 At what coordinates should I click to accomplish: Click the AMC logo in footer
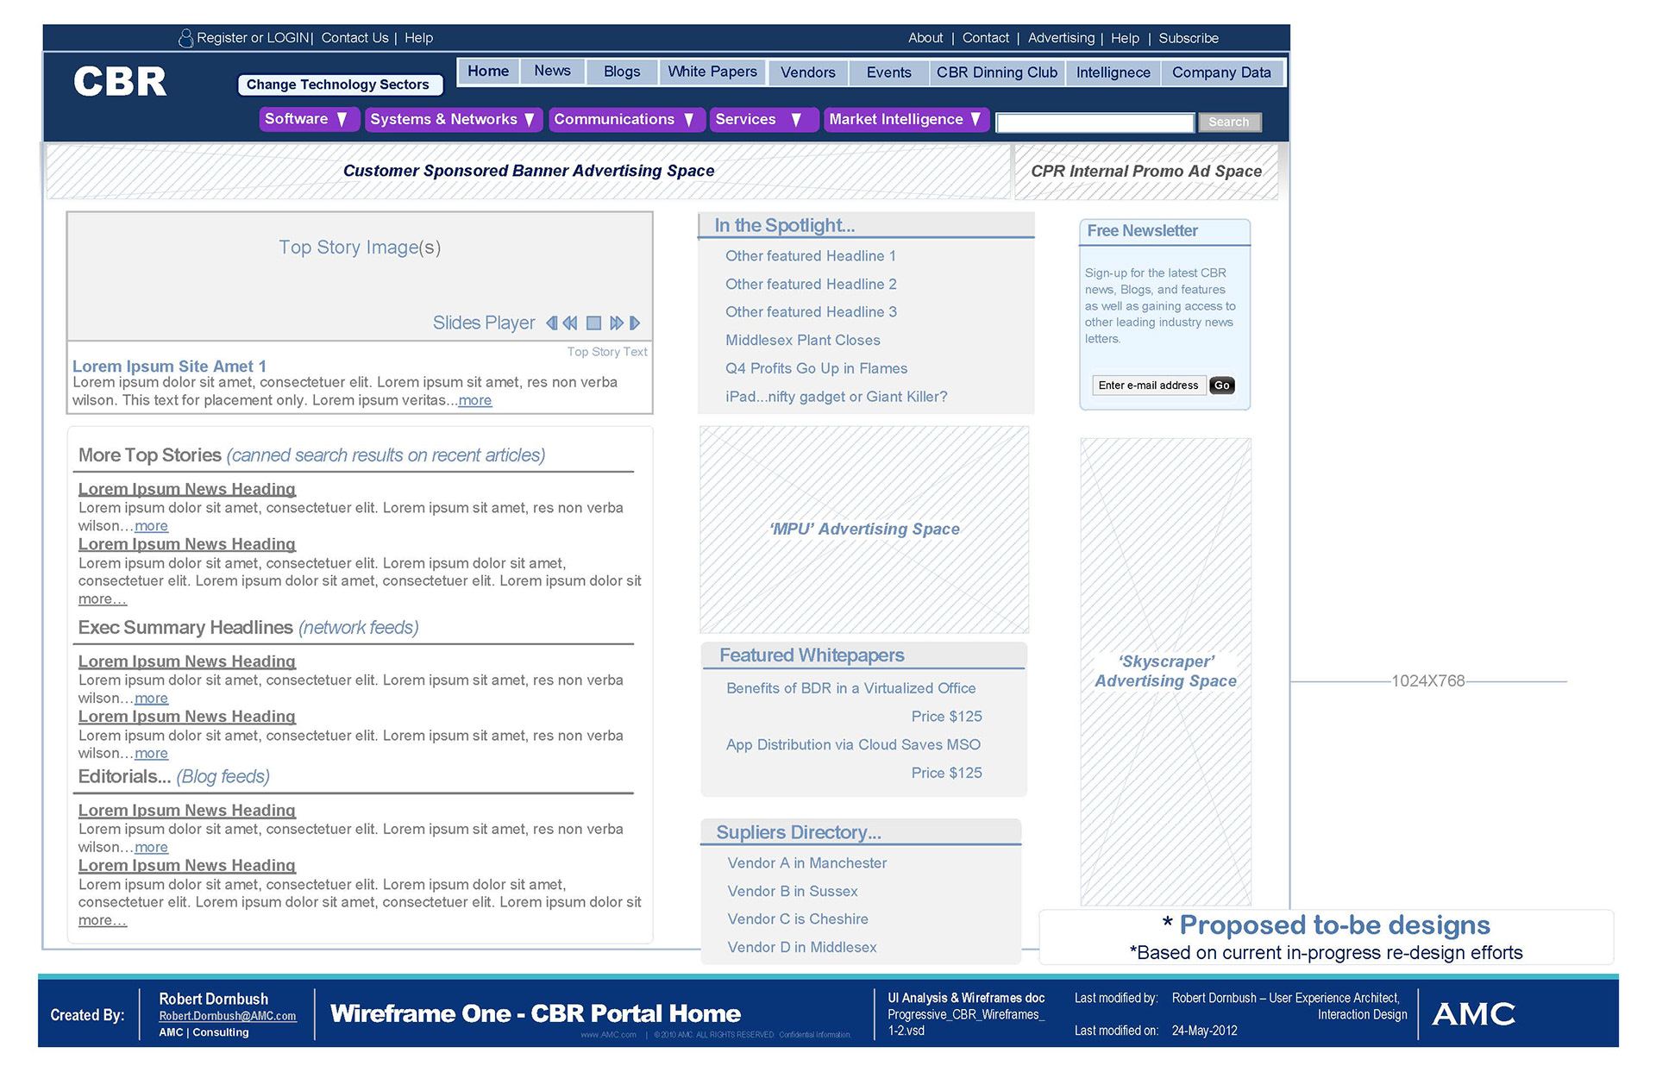click(1473, 1014)
